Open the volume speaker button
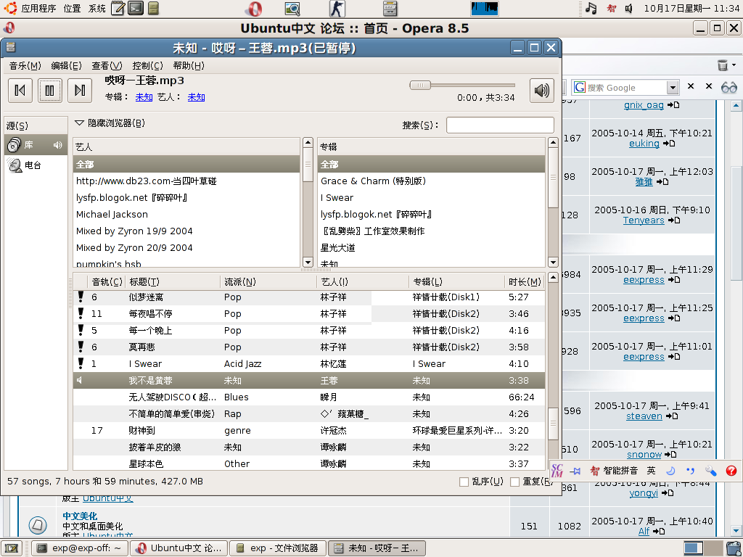The height and width of the screenshot is (557, 743). point(541,90)
